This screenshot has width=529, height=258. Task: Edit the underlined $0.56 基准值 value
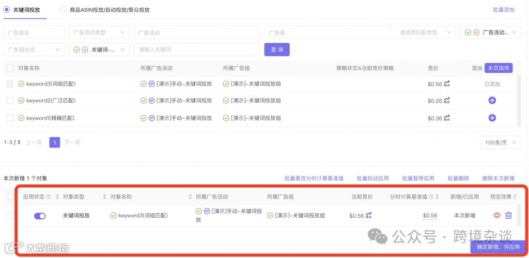pos(430,216)
